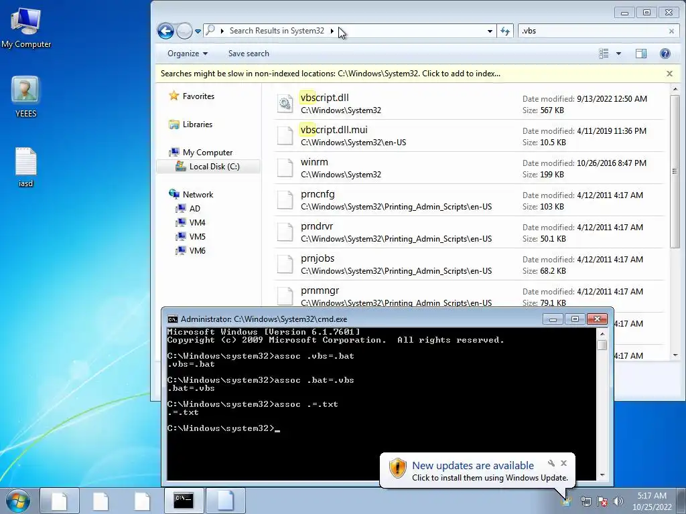686x514 pixels.
Task: Select the prnjobs file result
Action: pyautogui.click(x=469, y=264)
